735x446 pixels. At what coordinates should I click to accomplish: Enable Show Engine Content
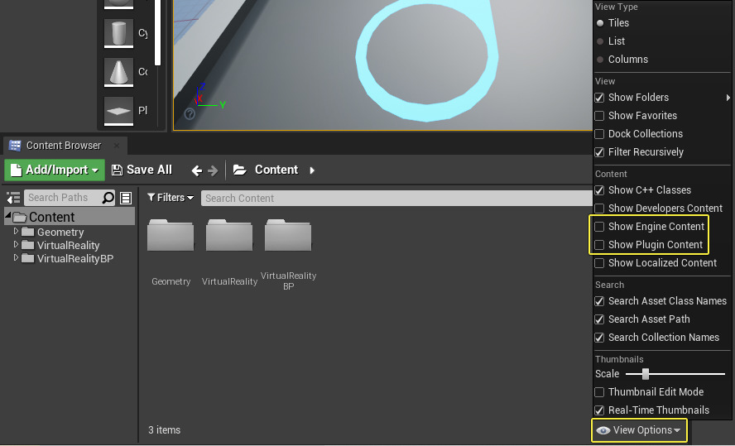point(599,227)
